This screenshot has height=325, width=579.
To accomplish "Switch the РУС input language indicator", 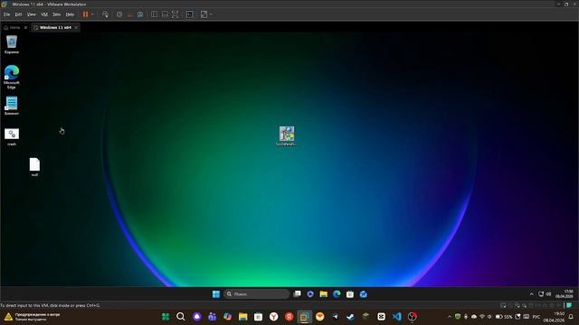I will 536,317.
